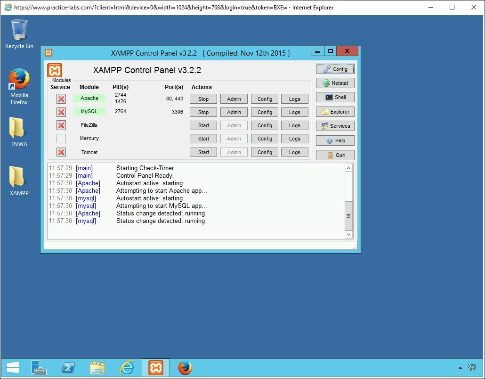The height and width of the screenshot is (379, 485).
Task: Open XAMPP Help
Action: [x=335, y=140]
